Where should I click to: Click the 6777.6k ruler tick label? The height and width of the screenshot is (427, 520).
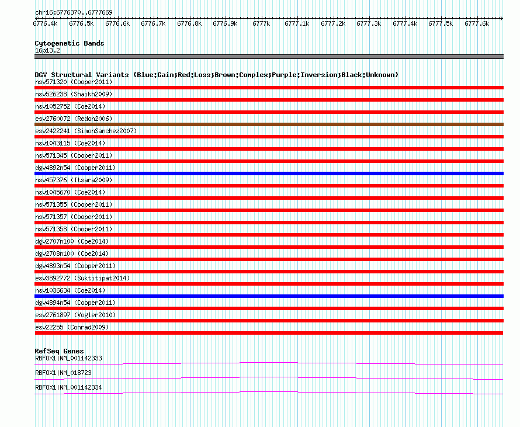pos(477,23)
